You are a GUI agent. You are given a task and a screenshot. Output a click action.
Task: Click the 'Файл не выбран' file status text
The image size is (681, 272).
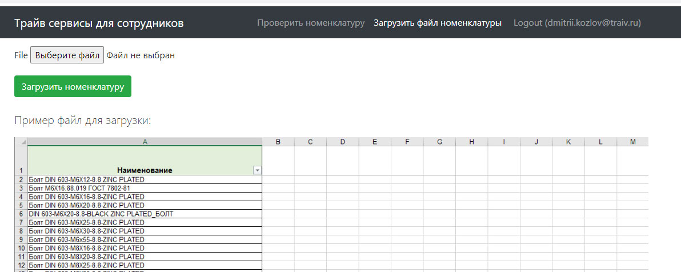point(141,55)
